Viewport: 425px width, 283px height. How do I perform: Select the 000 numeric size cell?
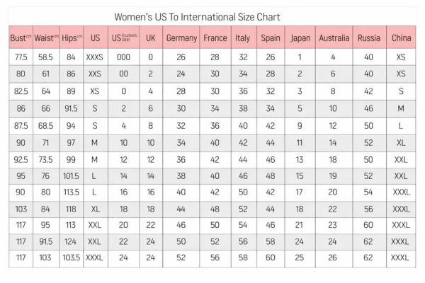(123, 57)
